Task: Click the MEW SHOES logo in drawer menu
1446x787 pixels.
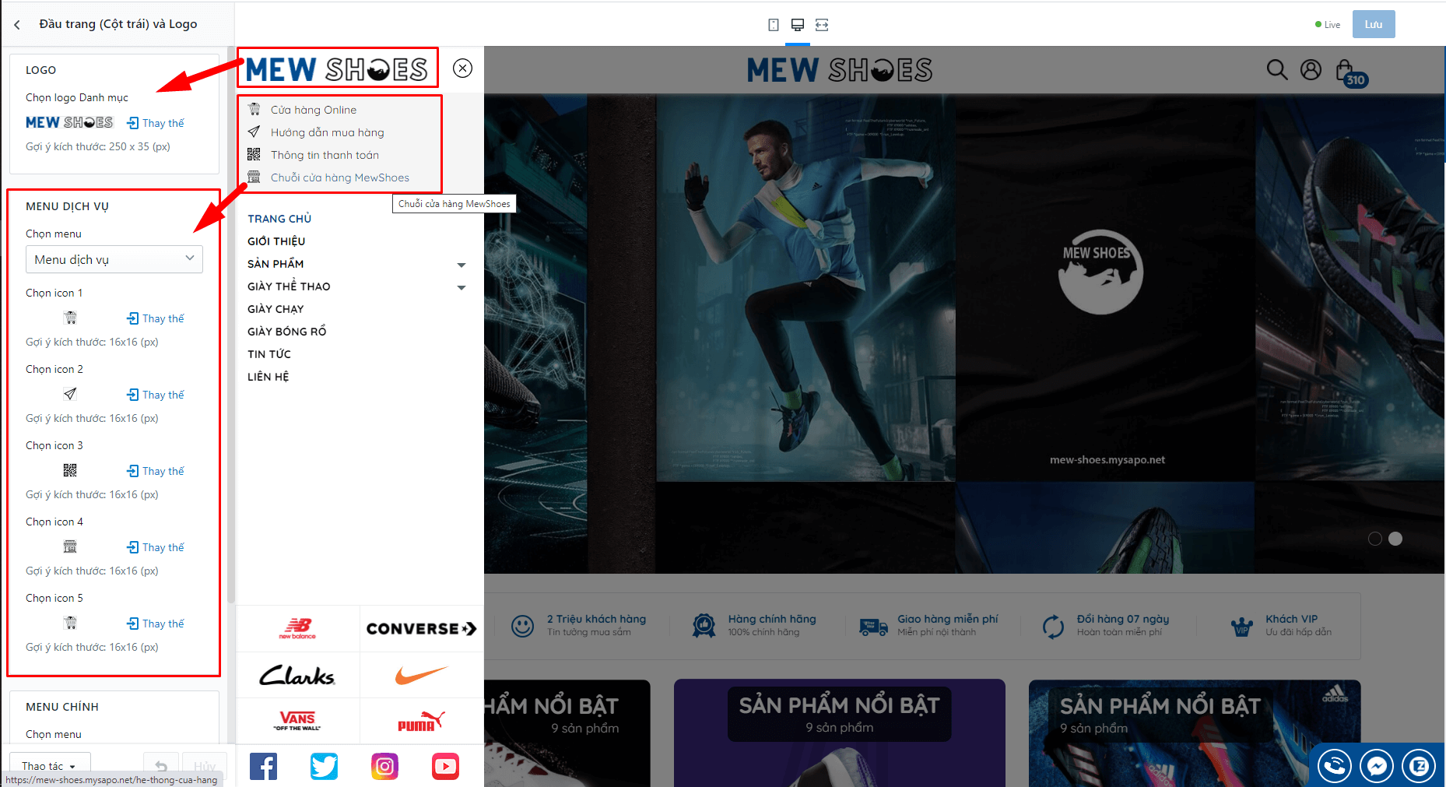Action: point(337,69)
